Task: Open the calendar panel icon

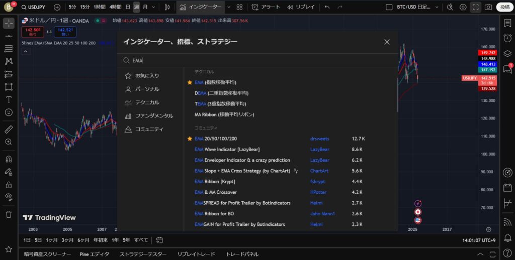Action: point(507,188)
